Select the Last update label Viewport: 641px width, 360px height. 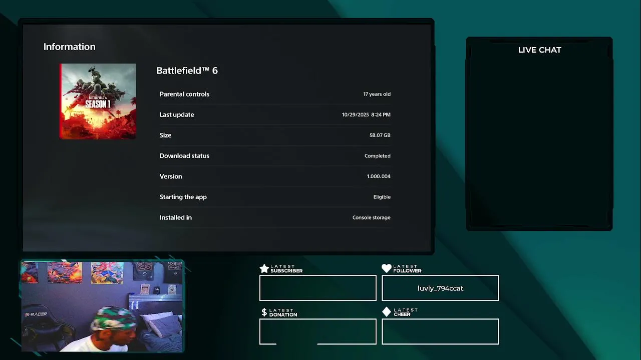(x=177, y=114)
